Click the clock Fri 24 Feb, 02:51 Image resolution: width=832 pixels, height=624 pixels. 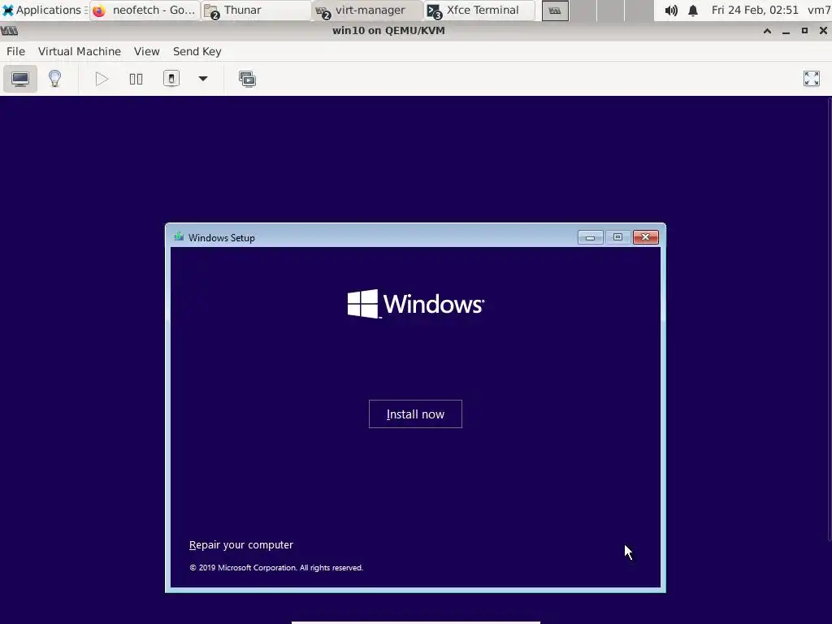[x=755, y=10]
